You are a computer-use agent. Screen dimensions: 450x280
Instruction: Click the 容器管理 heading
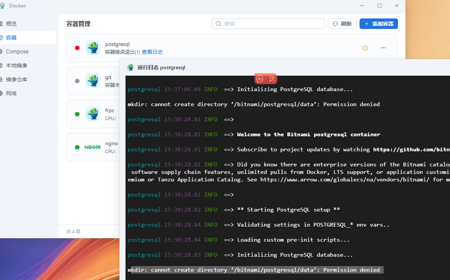(x=78, y=24)
